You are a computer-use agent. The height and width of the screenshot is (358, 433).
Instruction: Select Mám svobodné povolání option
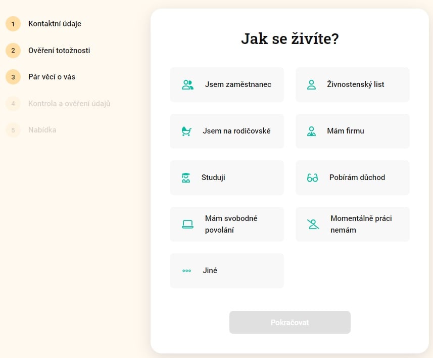[x=227, y=224]
